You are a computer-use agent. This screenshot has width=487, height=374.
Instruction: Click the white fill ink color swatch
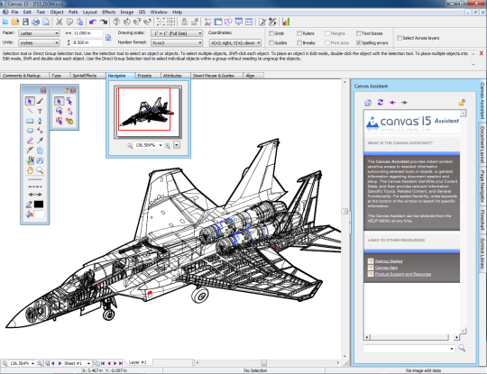(39, 214)
